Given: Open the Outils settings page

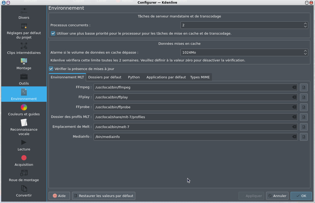Looking at the screenshot, I should [x=24, y=79].
